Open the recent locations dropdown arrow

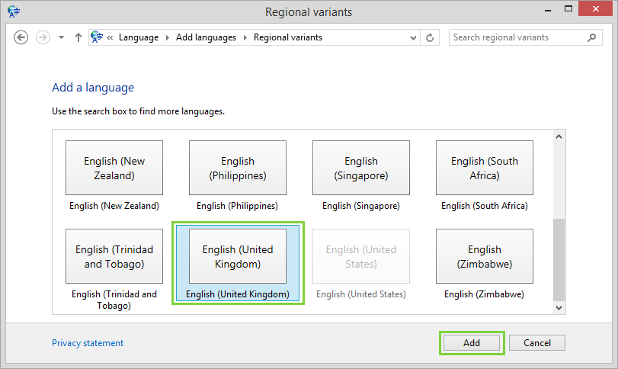(x=62, y=37)
